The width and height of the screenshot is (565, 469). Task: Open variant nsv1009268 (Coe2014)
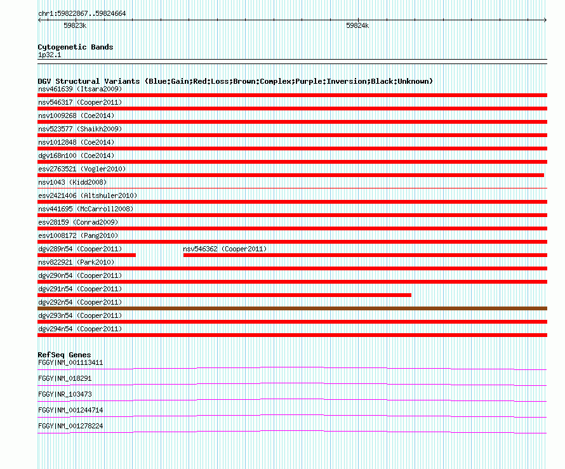coord(76,116)
